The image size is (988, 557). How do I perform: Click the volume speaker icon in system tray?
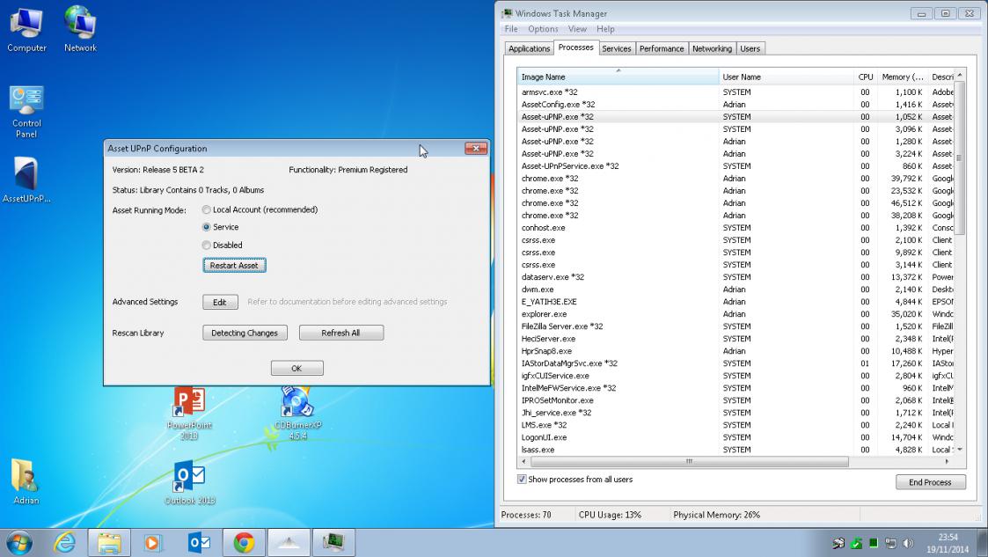(x=908, y=543)
